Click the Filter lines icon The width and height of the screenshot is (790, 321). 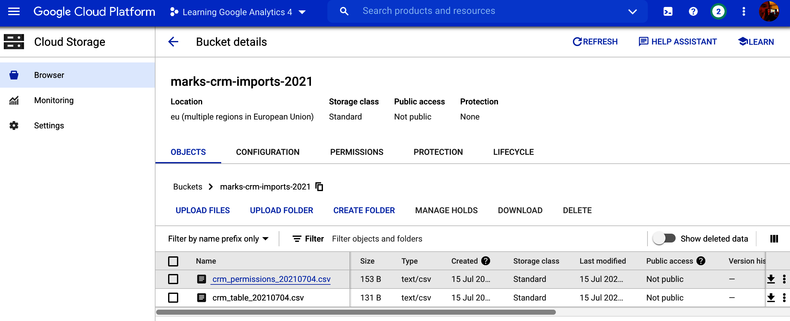coord(297,239)
